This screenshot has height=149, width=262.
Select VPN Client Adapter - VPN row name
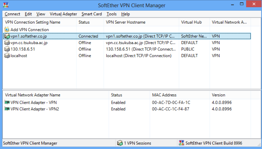click(x=33, y=102)
